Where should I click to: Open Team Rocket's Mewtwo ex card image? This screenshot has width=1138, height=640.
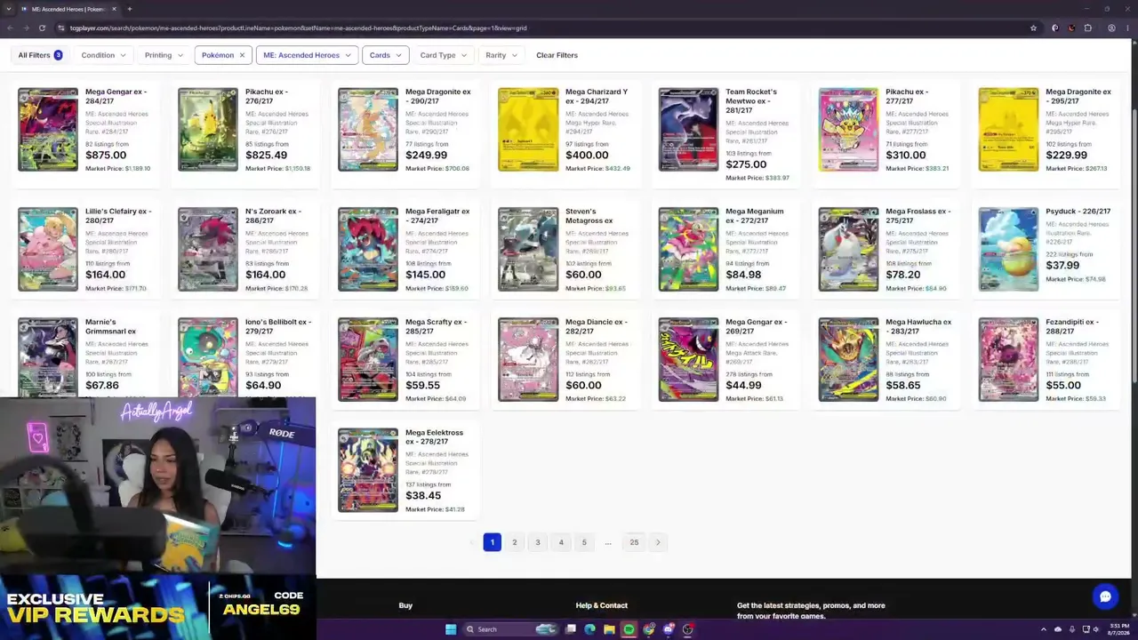click(x=688, y=129)
